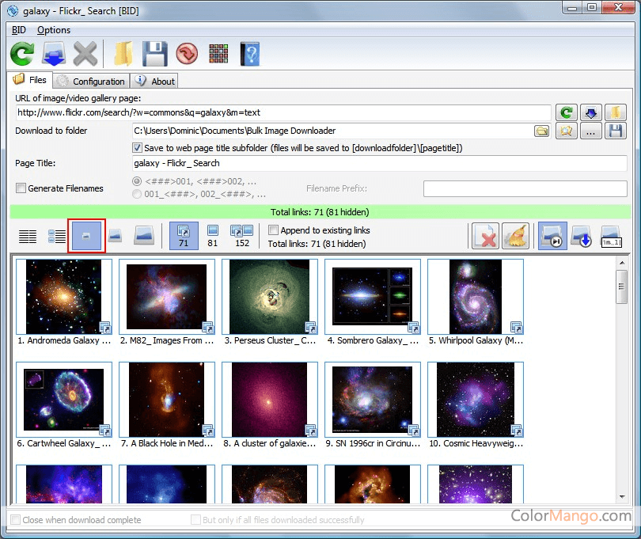Image resolution: width=641 pixels, height=539 pixels.
Task: Click the broom clear-list icon
Action: [x=516, y=237]
